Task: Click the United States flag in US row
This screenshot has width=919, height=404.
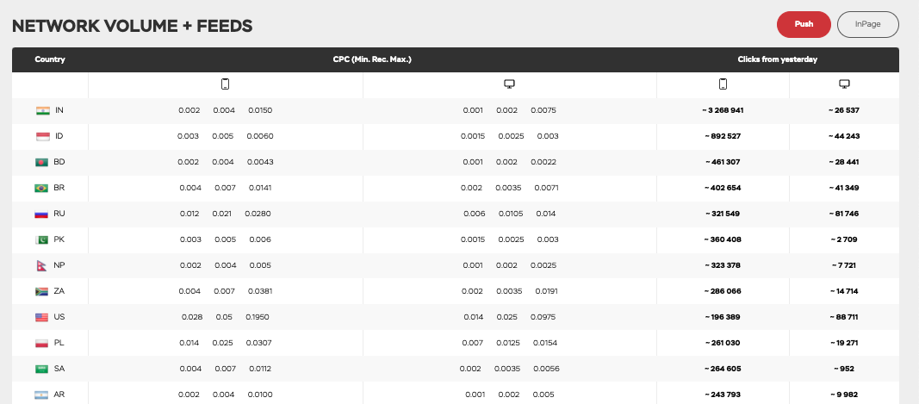Action: pyautogui.click(x=41, y=317)
